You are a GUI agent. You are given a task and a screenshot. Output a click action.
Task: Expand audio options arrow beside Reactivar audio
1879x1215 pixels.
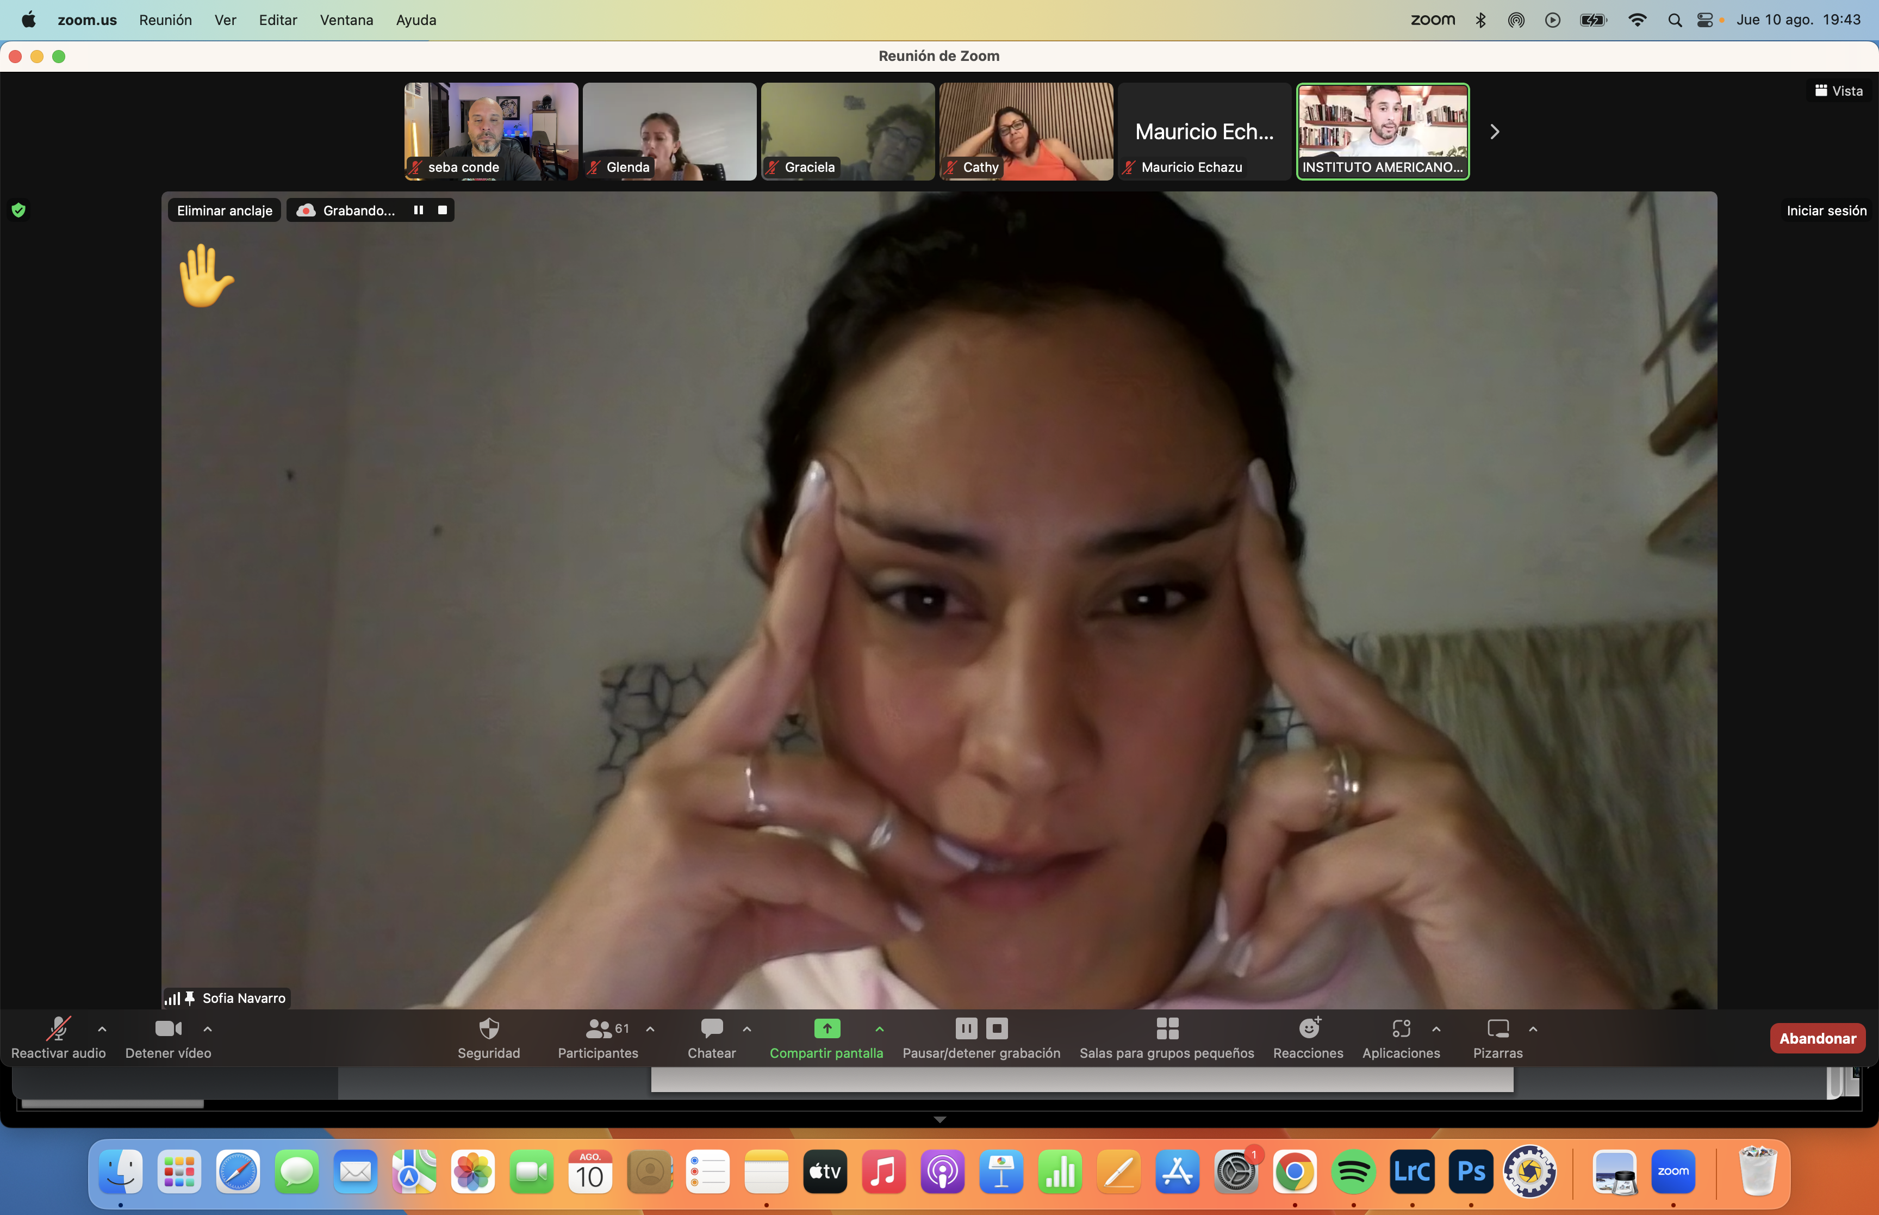(103, 1029)
